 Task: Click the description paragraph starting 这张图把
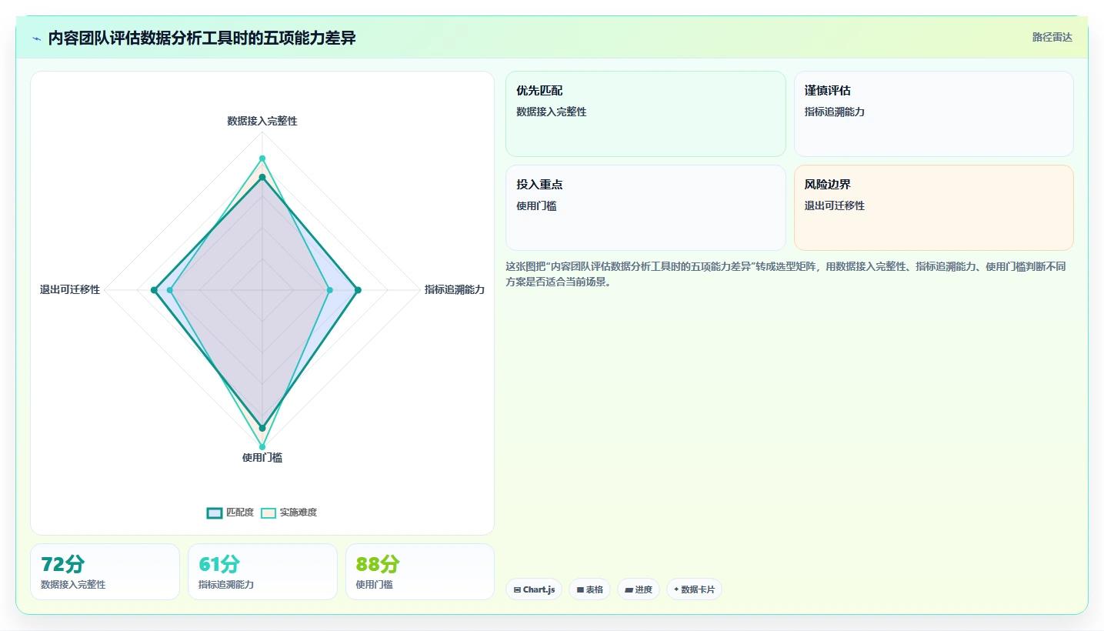(x=785, y=274)
